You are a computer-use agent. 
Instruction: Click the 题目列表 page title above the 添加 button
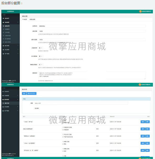tap(24, 89)
